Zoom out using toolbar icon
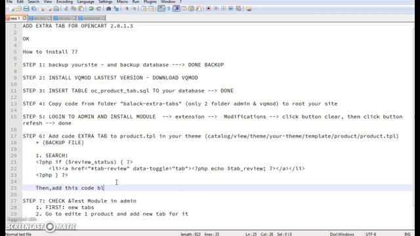Screen dimensions: 420x236 pyautogui.click(x=135, y=9)
